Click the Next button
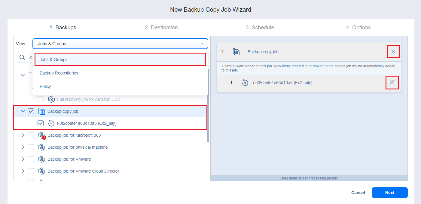 tap(389, 193)
